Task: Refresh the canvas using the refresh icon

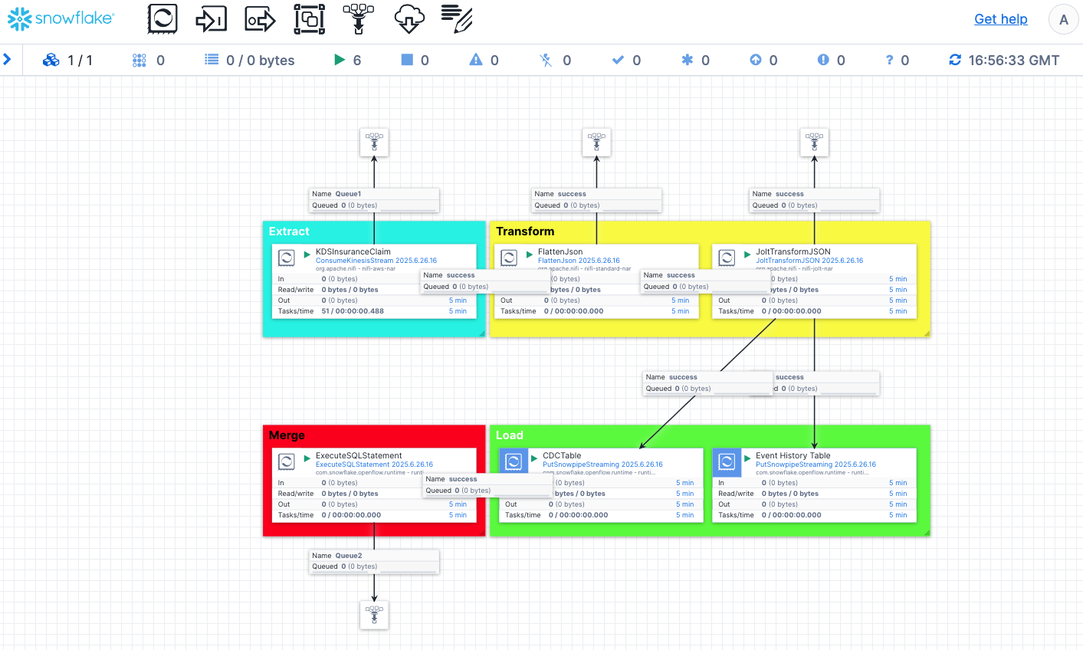Action: (955, 60)
